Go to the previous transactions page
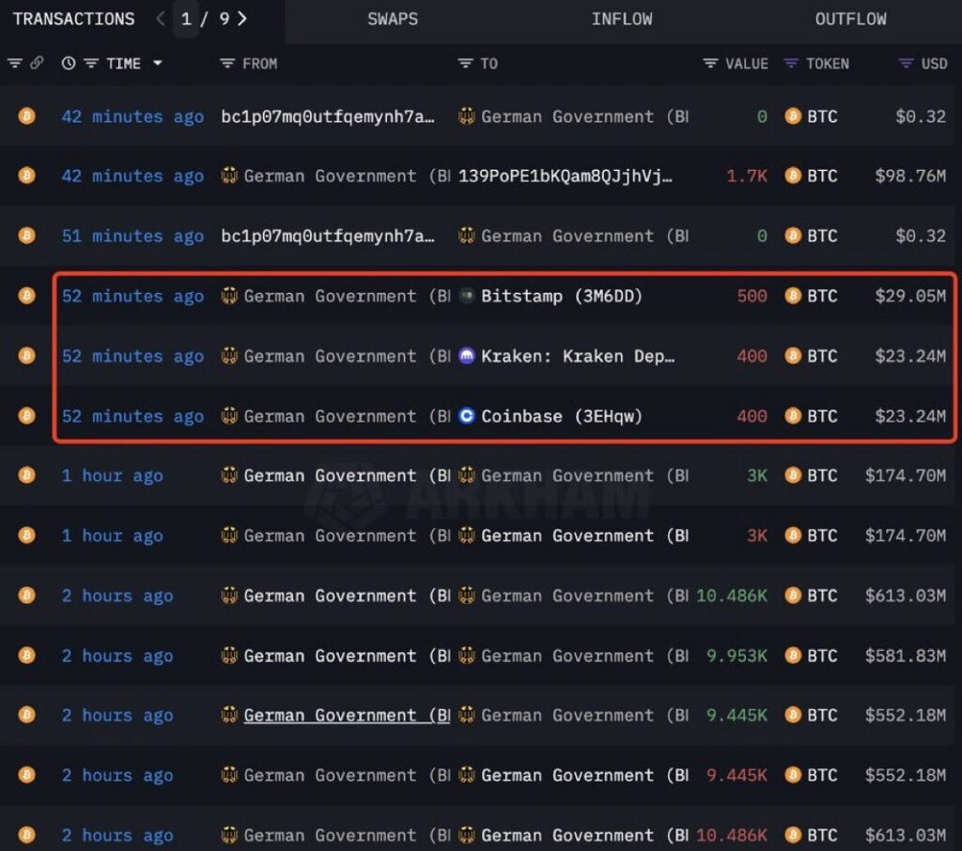Image resolution: width=962 pixels, height=851 pixels. pos(161,19)
